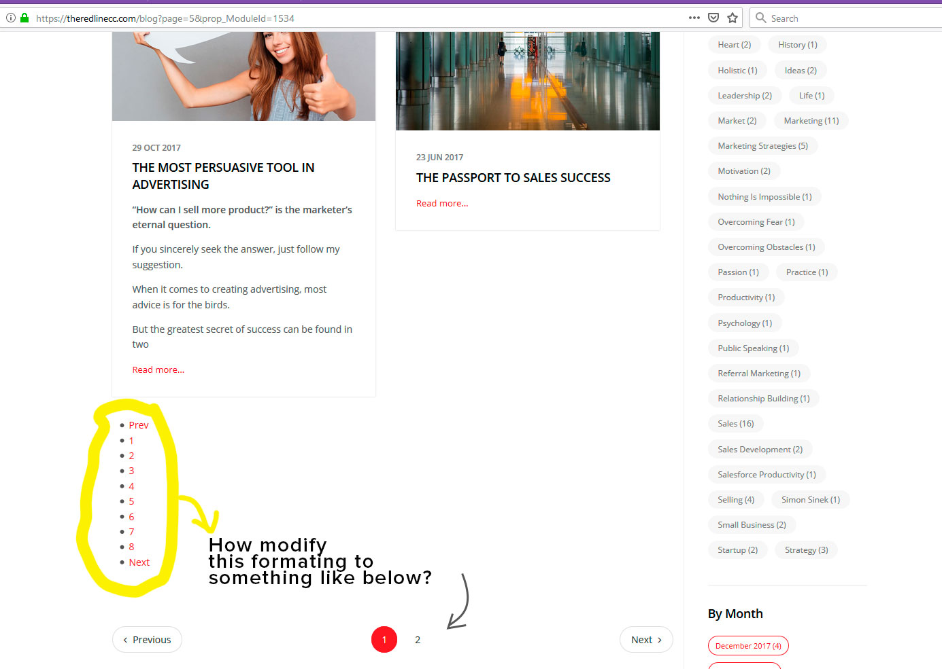Open the Leadership (2) tag
The image size is (942, 669).
[x=745, y=96]
